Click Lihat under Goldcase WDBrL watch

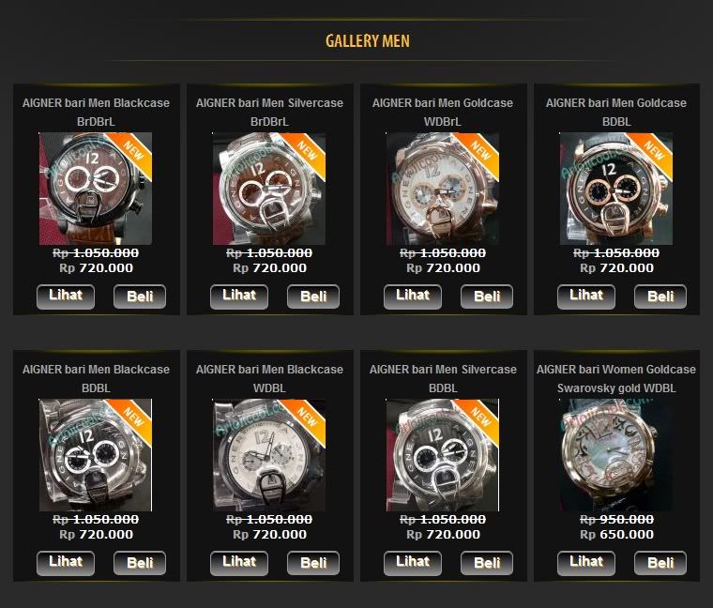click(x=413, y=296)
